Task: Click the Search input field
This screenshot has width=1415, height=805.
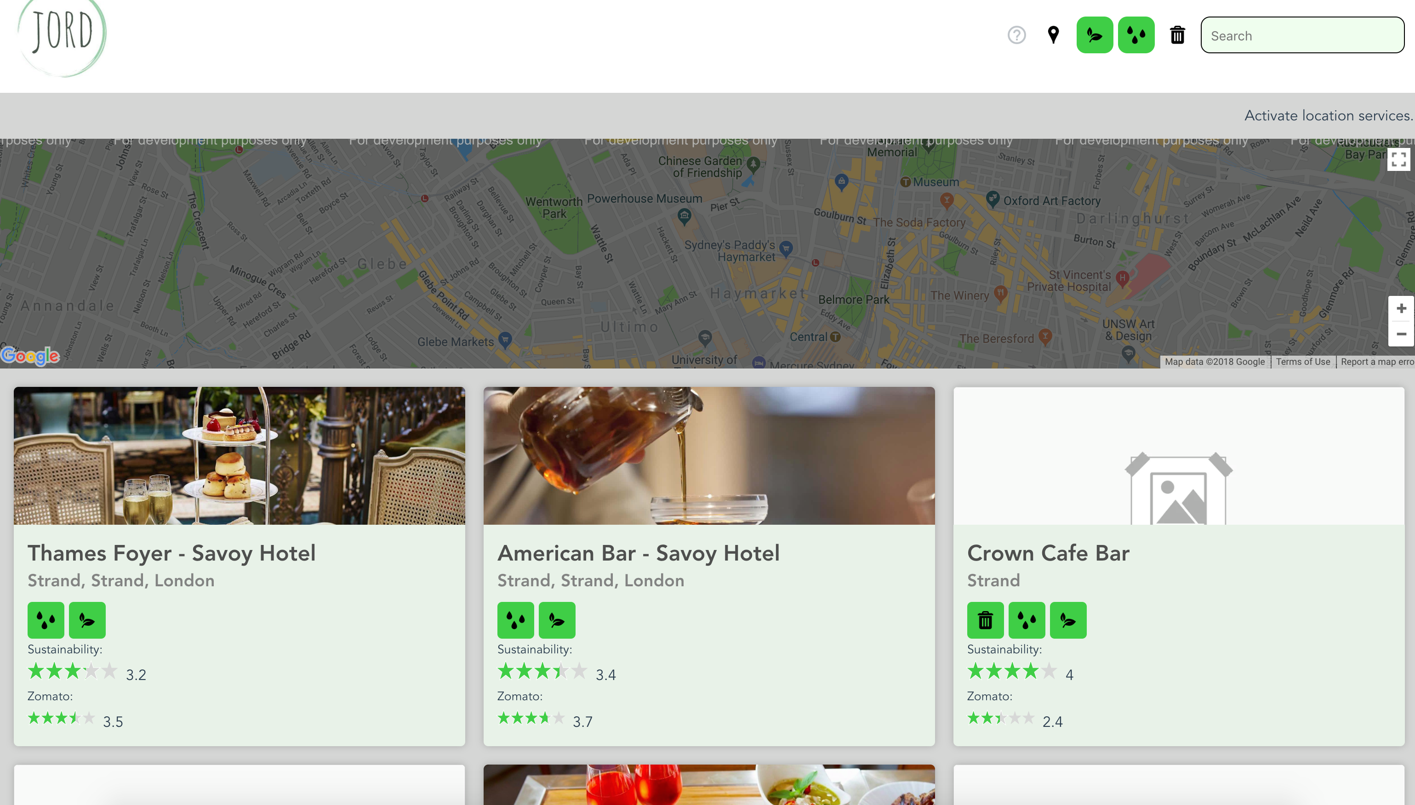Action: [1301, 35]
